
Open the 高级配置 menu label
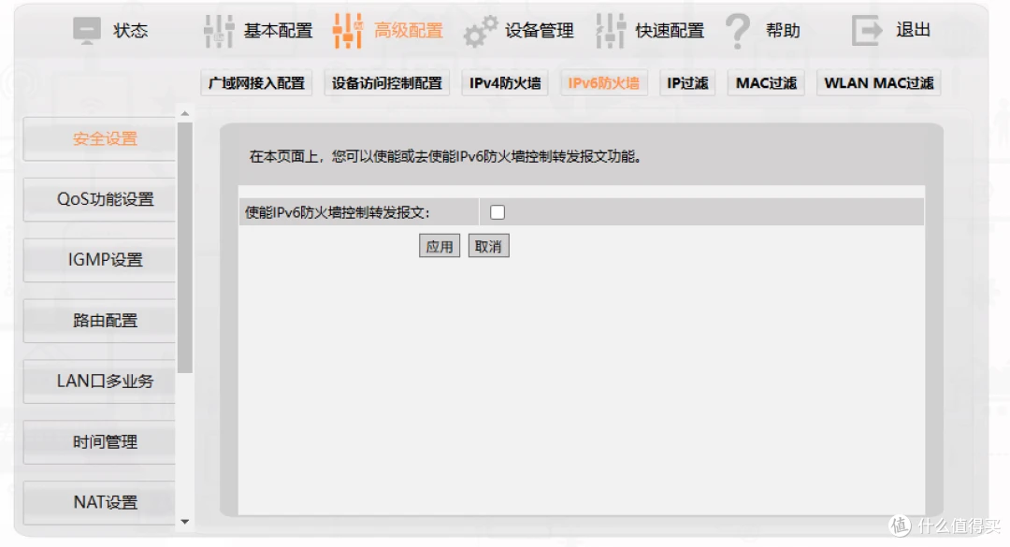point(409,30)
